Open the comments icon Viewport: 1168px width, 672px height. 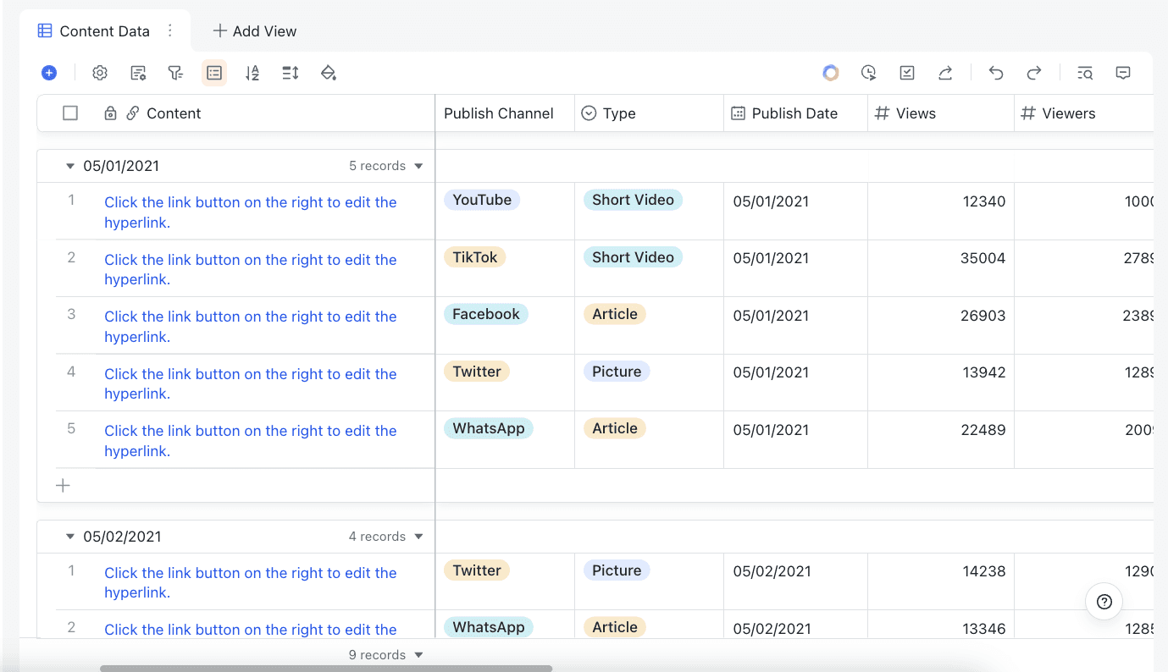(1123, 73)
